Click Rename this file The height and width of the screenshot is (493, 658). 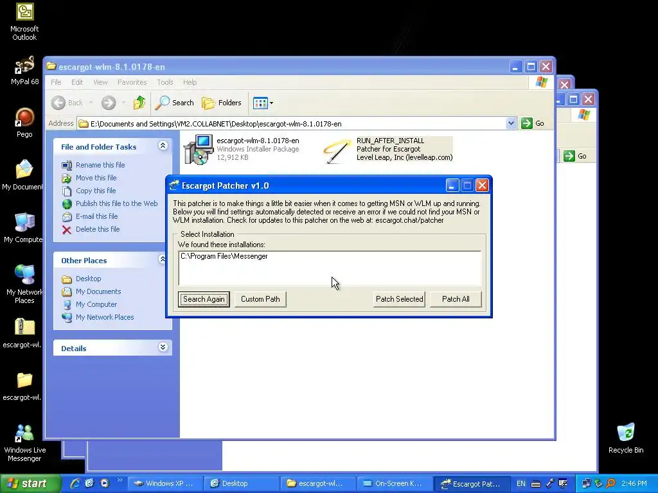pos(100,165)
